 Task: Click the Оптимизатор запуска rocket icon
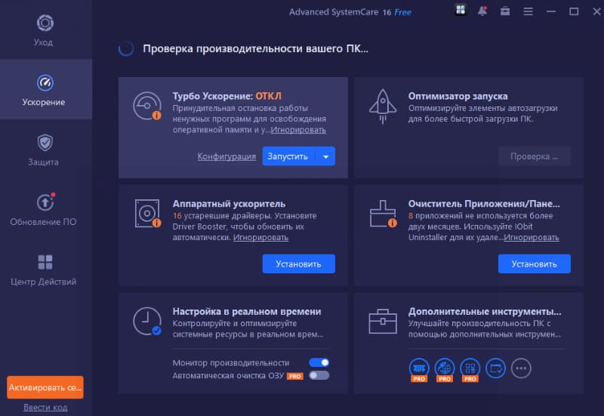(383, 106)
